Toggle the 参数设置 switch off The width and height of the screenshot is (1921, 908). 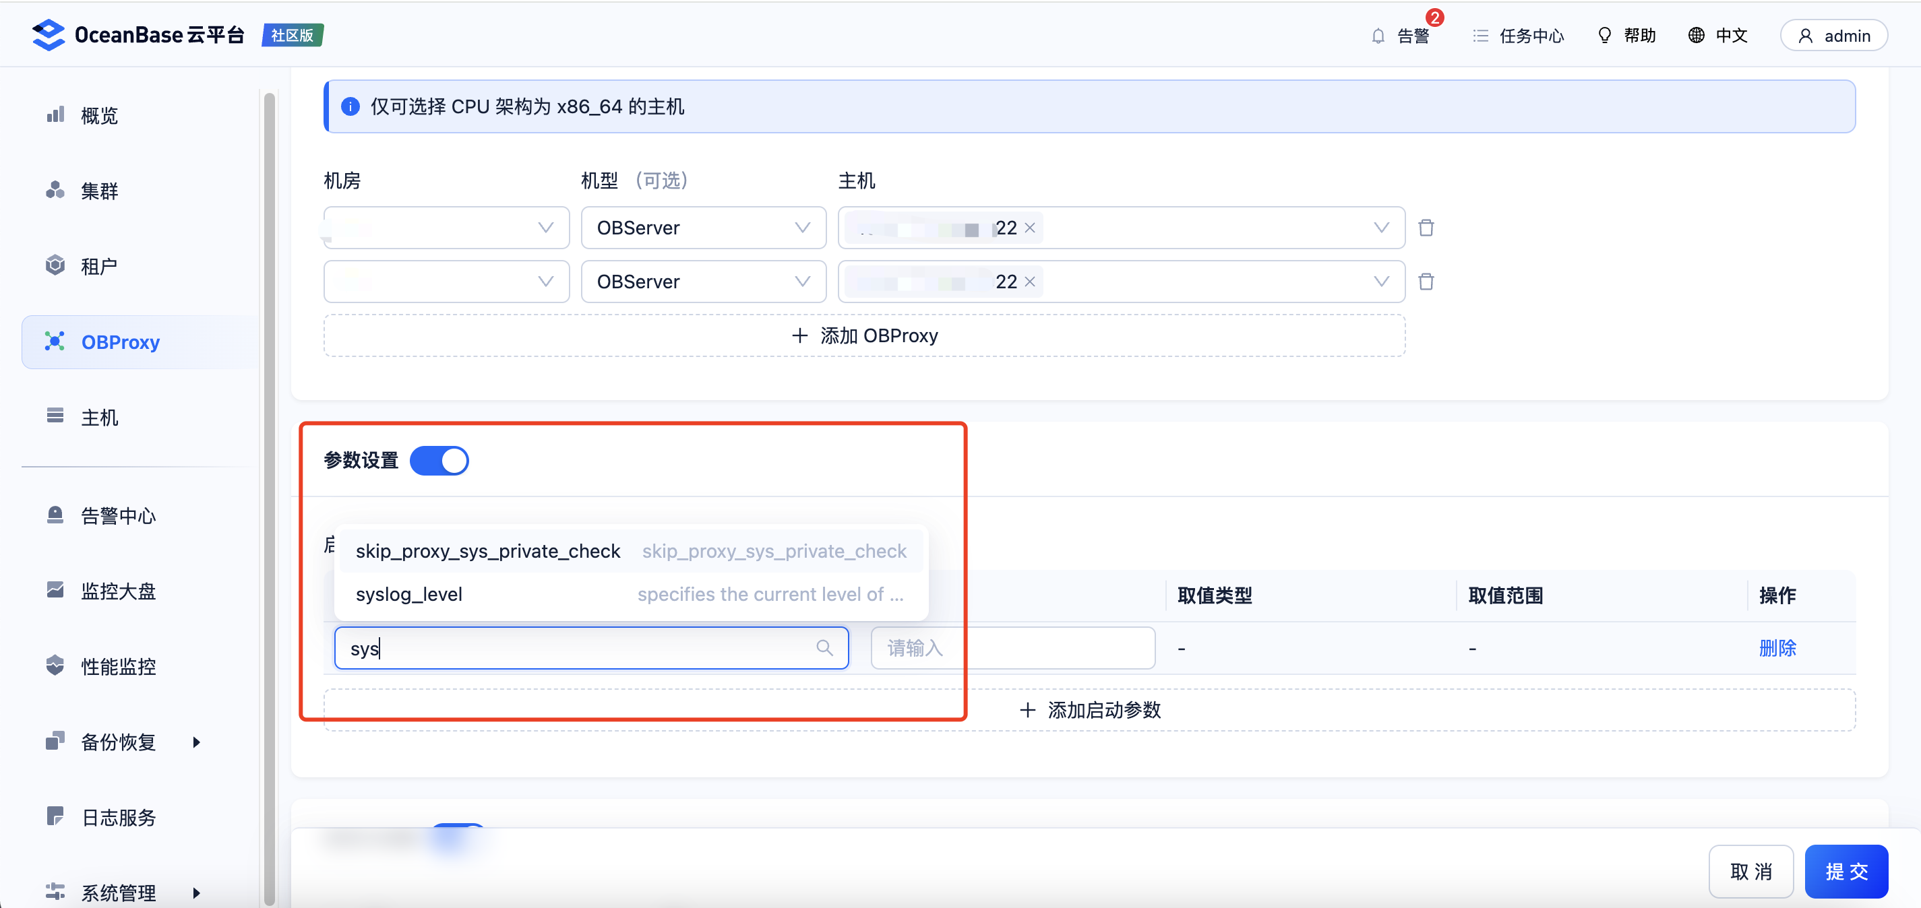pos(439,461)
